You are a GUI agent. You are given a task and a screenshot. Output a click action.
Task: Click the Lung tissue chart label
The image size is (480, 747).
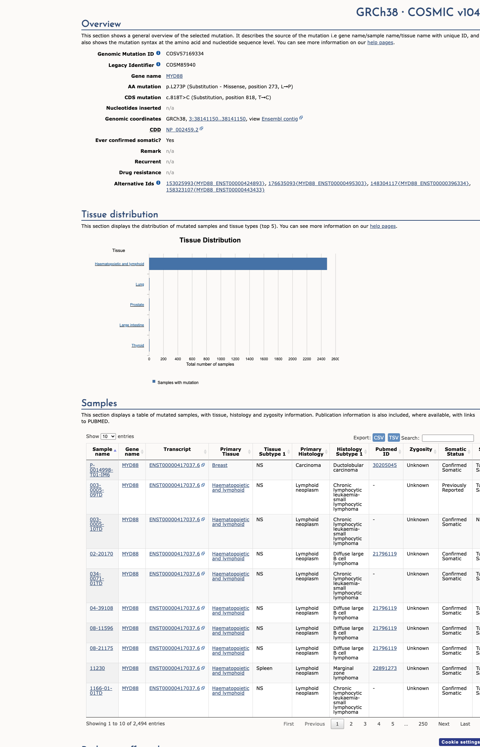(140, 284)
